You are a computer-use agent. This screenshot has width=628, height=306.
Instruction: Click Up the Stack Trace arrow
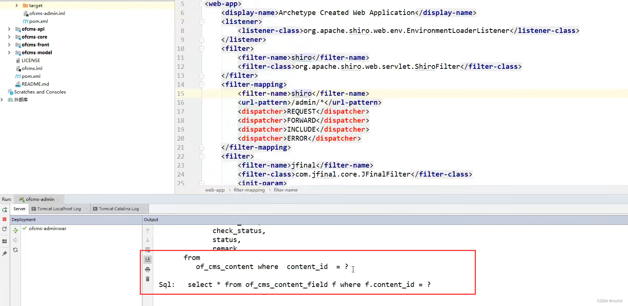click(148, 230)
